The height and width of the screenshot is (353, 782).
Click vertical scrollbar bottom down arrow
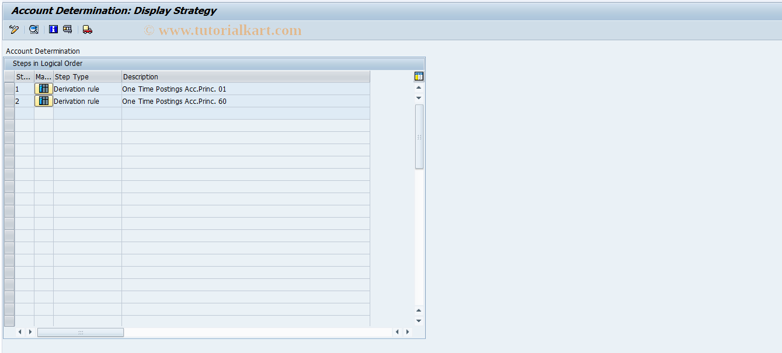pos(419,320)
